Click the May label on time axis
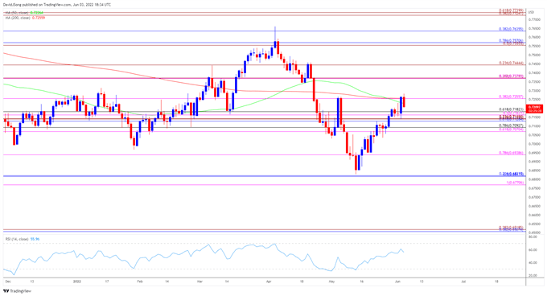Viewport: 547px width, 296px height. [331, 281]
